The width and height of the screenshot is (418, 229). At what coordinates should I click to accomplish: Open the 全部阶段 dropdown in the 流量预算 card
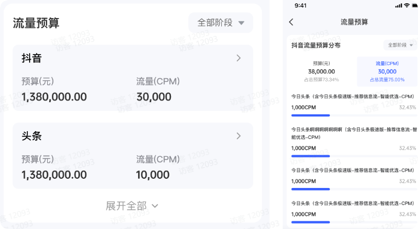pyautogui.click(x=220, y=22)
